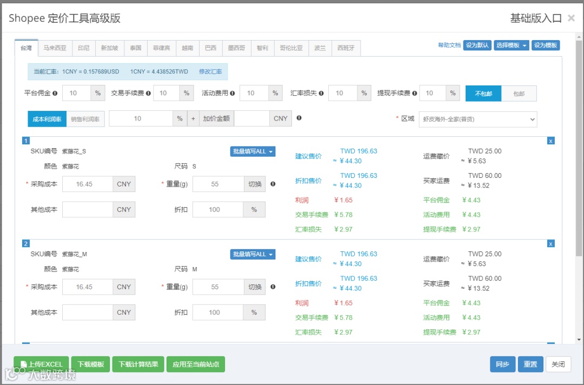
Task: Focus 加价金额 CNY input field
Action: [x=252, y=118]
